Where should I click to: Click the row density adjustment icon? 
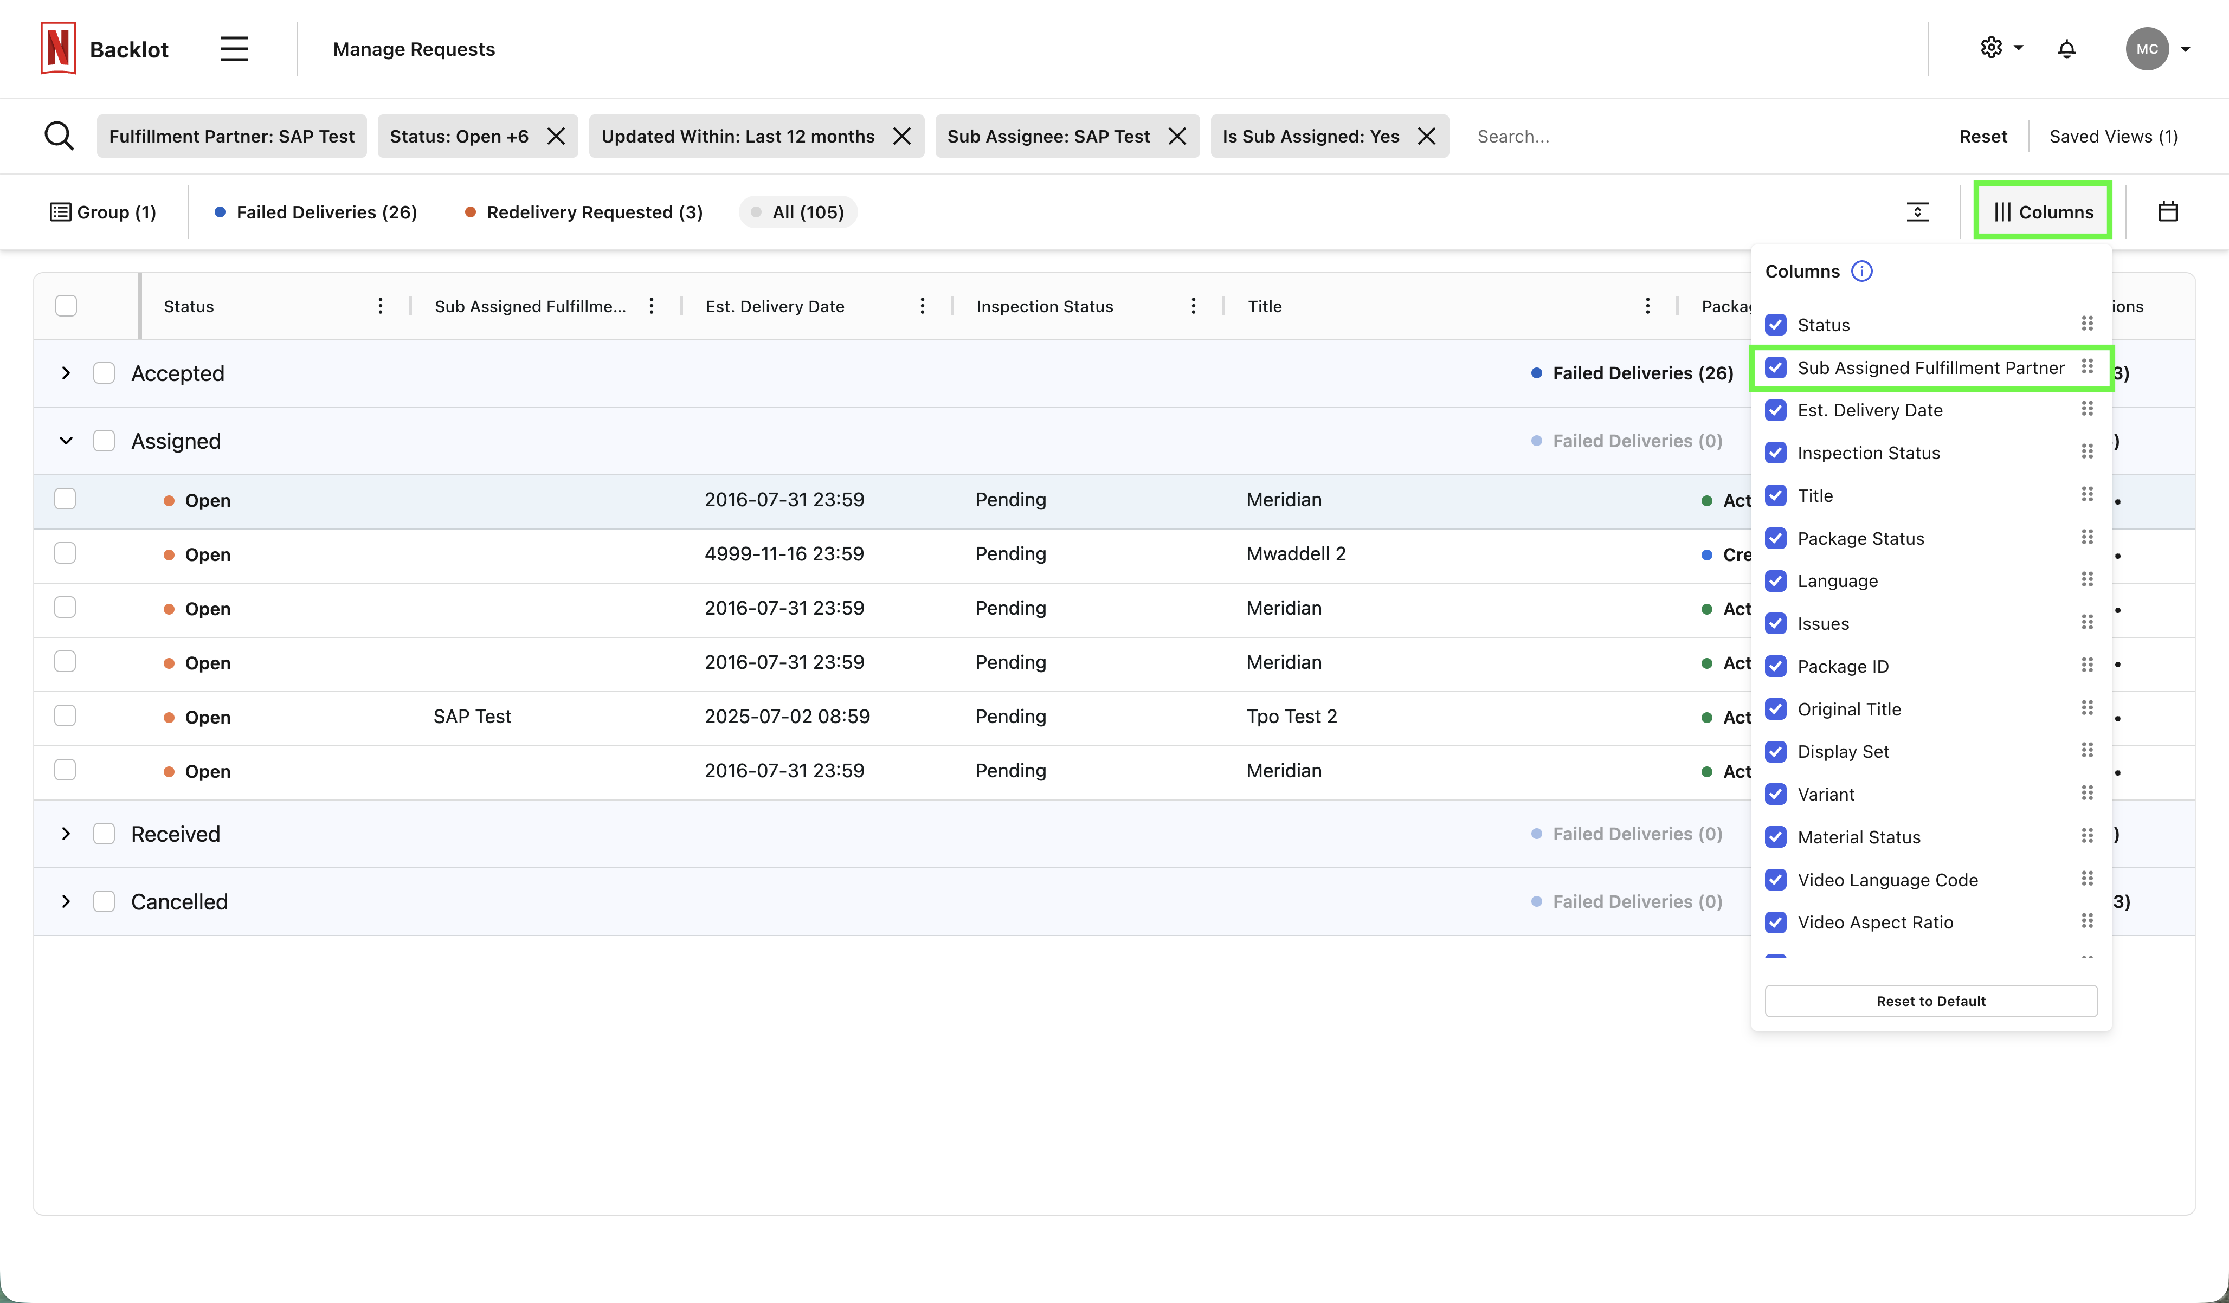[x=1917, y=211]
